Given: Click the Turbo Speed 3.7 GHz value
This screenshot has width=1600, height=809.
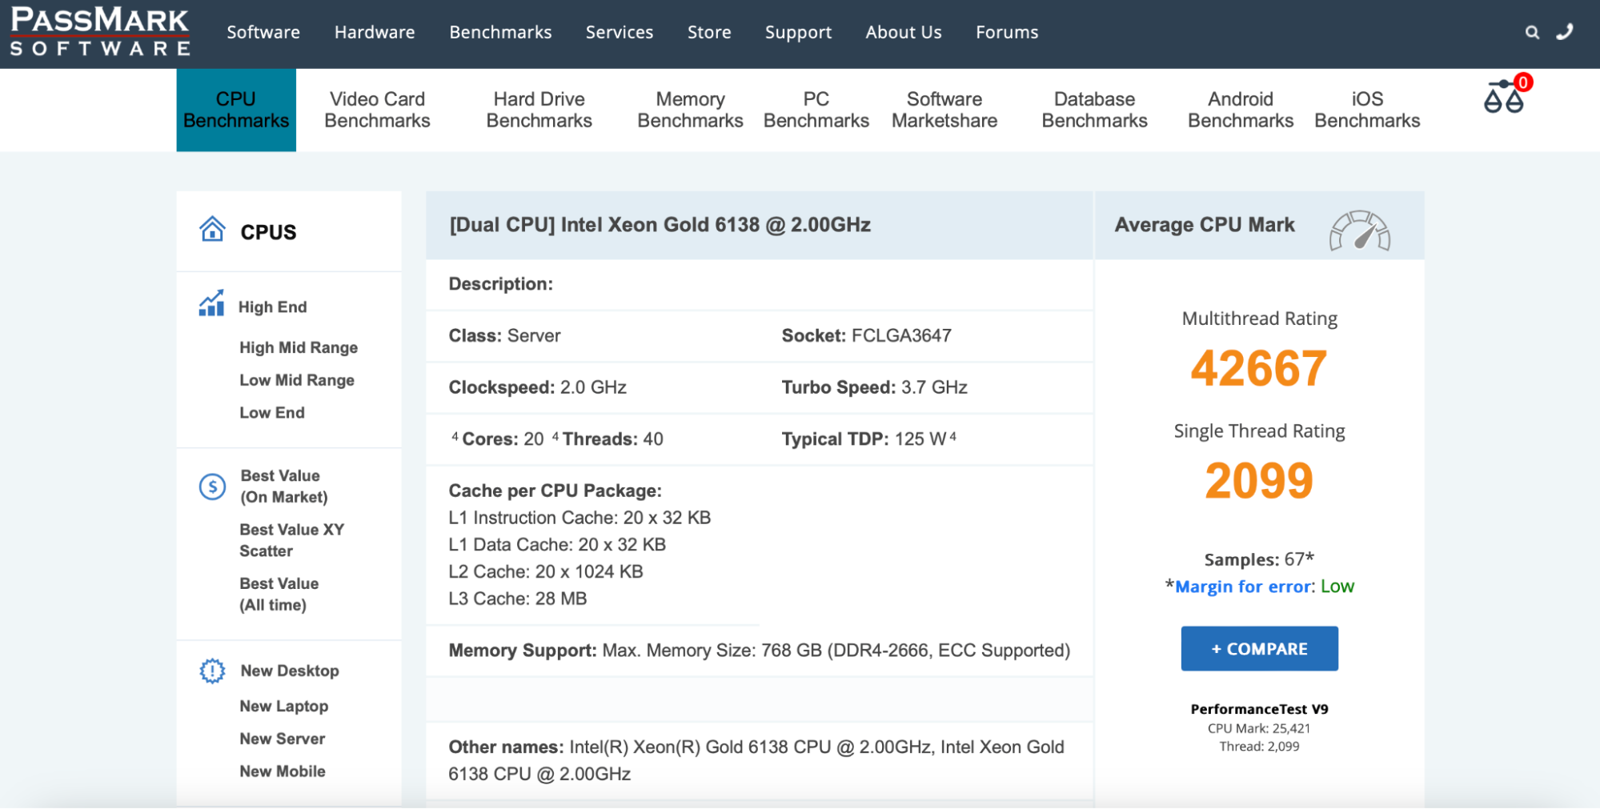Looking at the screenshot, I should point(934,387).
